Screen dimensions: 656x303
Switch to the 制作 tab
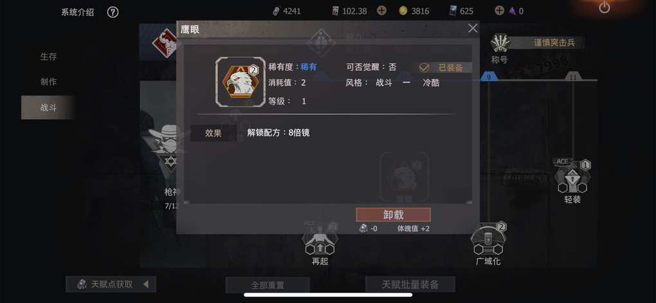coord(48,82)
